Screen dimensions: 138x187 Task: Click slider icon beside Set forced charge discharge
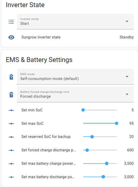(x=11, y=150)
